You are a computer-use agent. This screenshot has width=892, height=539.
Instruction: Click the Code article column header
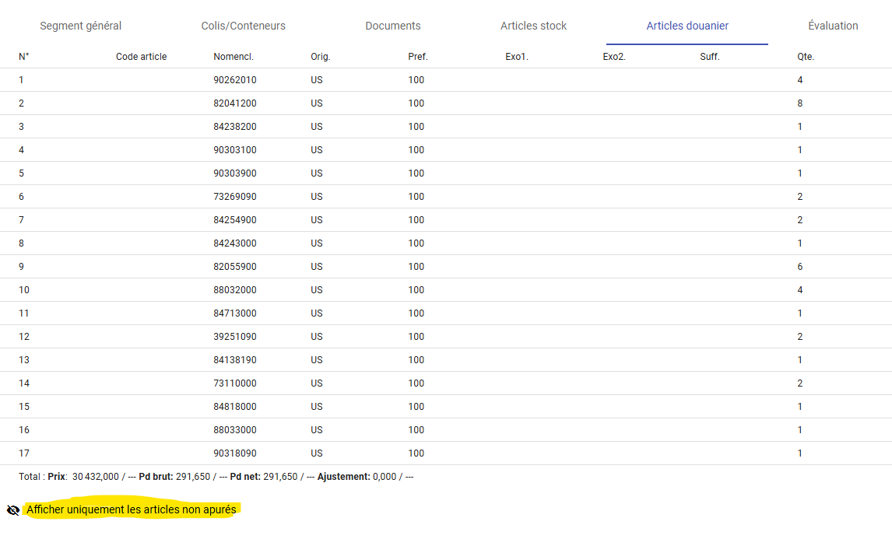coord(141,57)
